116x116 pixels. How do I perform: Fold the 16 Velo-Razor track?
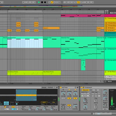pos(106,72)
